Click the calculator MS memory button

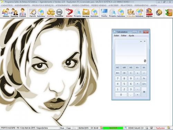pyautogui.click(x=131, y=68)
